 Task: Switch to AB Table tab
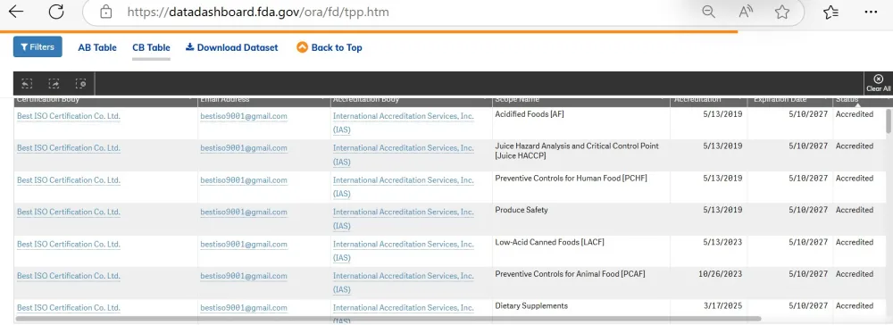click(97, 48)
